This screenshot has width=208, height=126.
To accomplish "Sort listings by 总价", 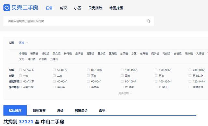I will (x=60, y=110).
